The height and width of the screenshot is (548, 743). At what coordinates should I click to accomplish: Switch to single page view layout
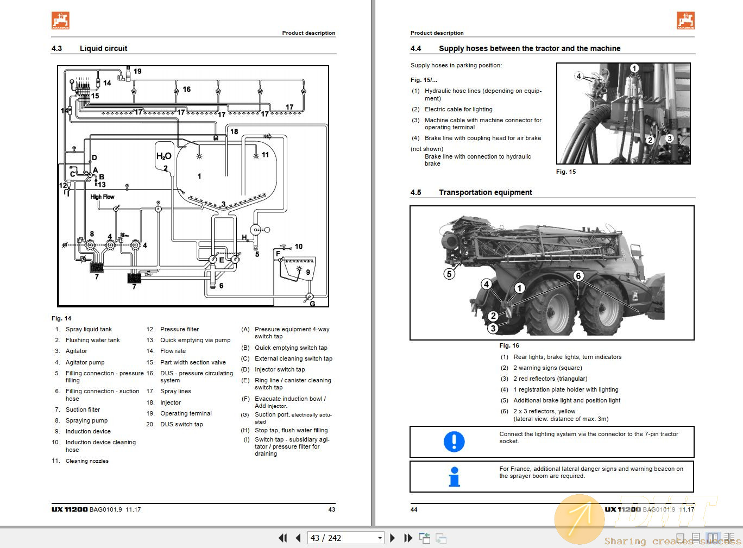click(x=681, y=538)
